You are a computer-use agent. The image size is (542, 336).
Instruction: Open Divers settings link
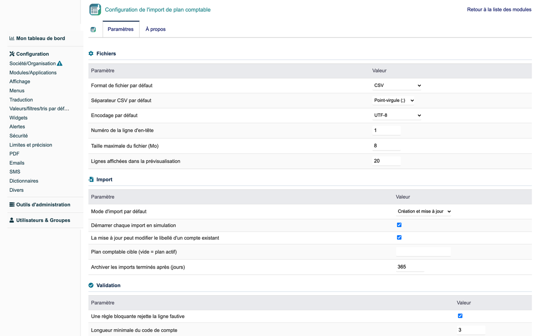16,190
